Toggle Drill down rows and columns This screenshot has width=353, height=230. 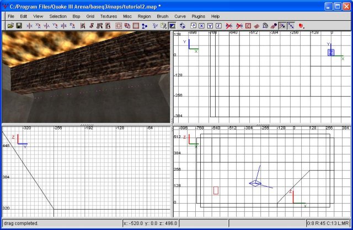tap(291, 26)
